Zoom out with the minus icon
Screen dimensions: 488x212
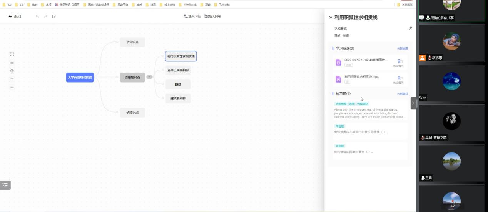coord(12,87)
